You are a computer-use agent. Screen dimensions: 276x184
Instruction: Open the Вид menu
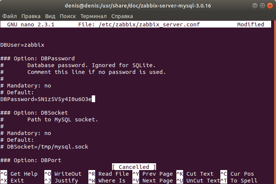50,16
